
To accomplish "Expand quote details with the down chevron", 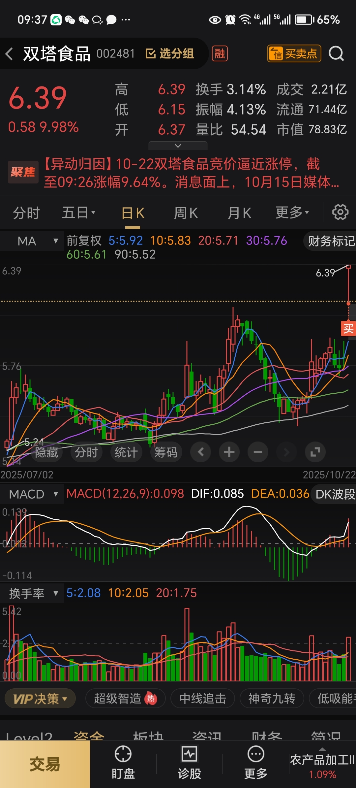I will (178, 146).
